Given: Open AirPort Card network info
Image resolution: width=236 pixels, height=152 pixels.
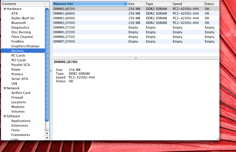Looking at the screenshot, I should click(21, 93).
